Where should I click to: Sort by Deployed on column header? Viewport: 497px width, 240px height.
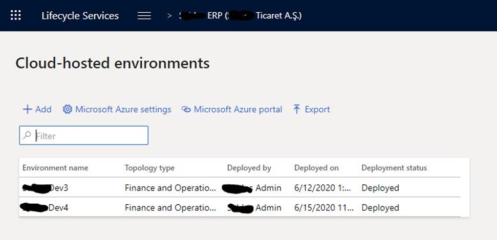316,168
